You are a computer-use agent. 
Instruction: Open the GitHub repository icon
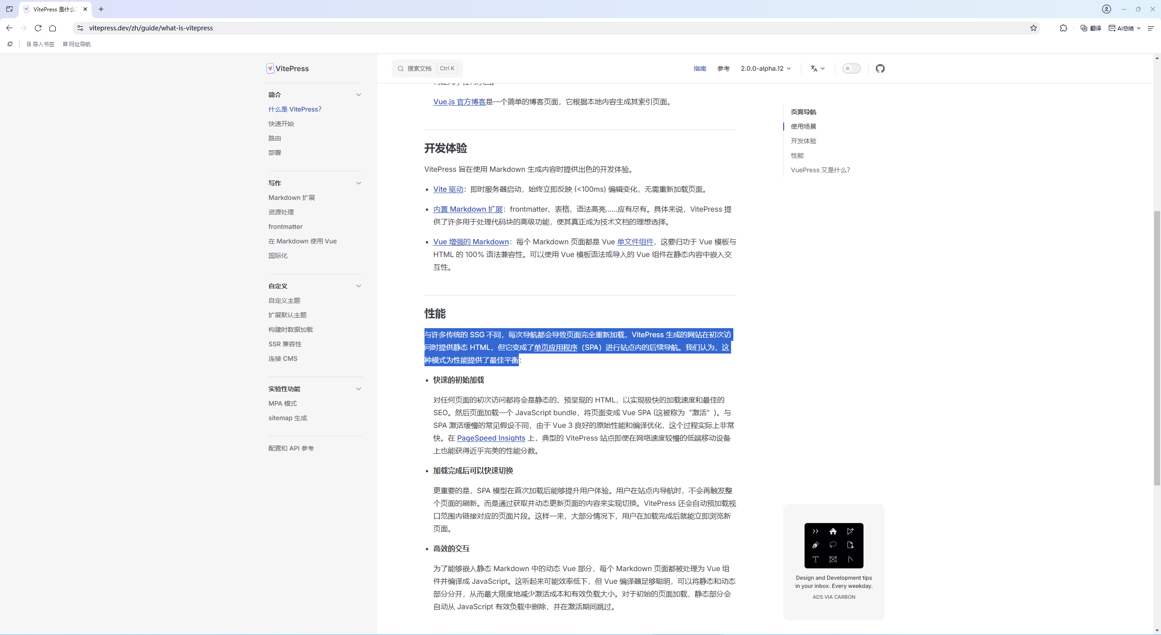[880, 68]
